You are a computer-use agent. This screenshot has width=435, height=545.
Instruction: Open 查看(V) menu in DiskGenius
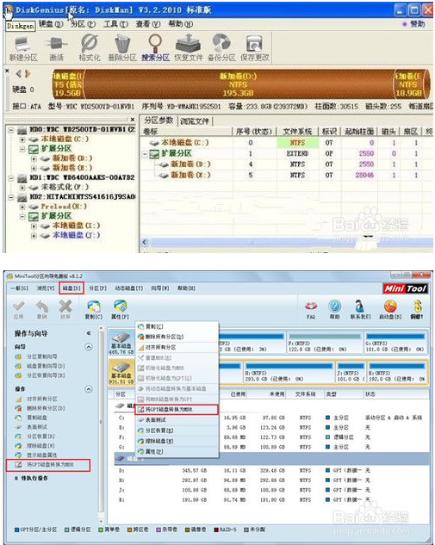[148, 24]
